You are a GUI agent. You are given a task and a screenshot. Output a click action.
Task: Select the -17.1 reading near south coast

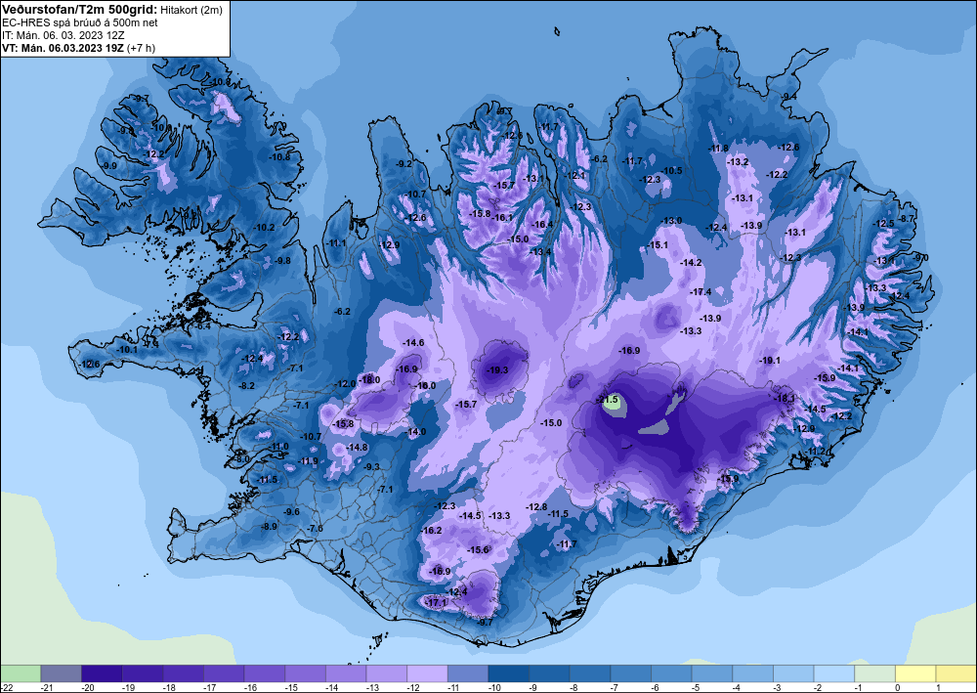pyautogui.click(x=436, y=603)
